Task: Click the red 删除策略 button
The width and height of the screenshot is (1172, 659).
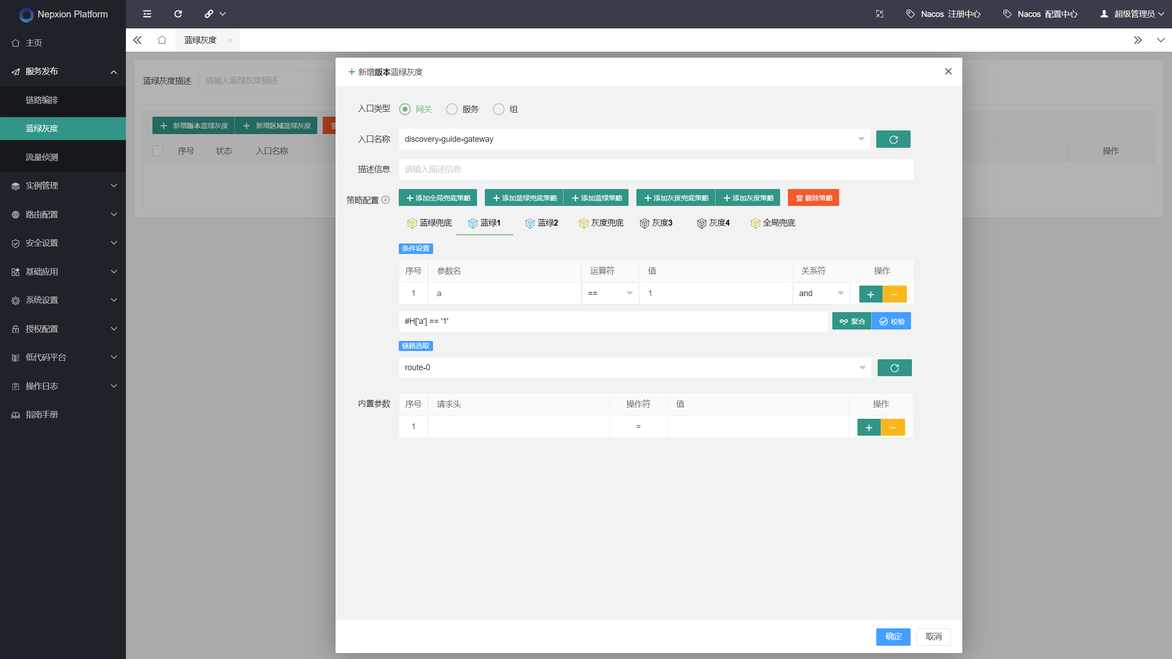Action: 813,198
